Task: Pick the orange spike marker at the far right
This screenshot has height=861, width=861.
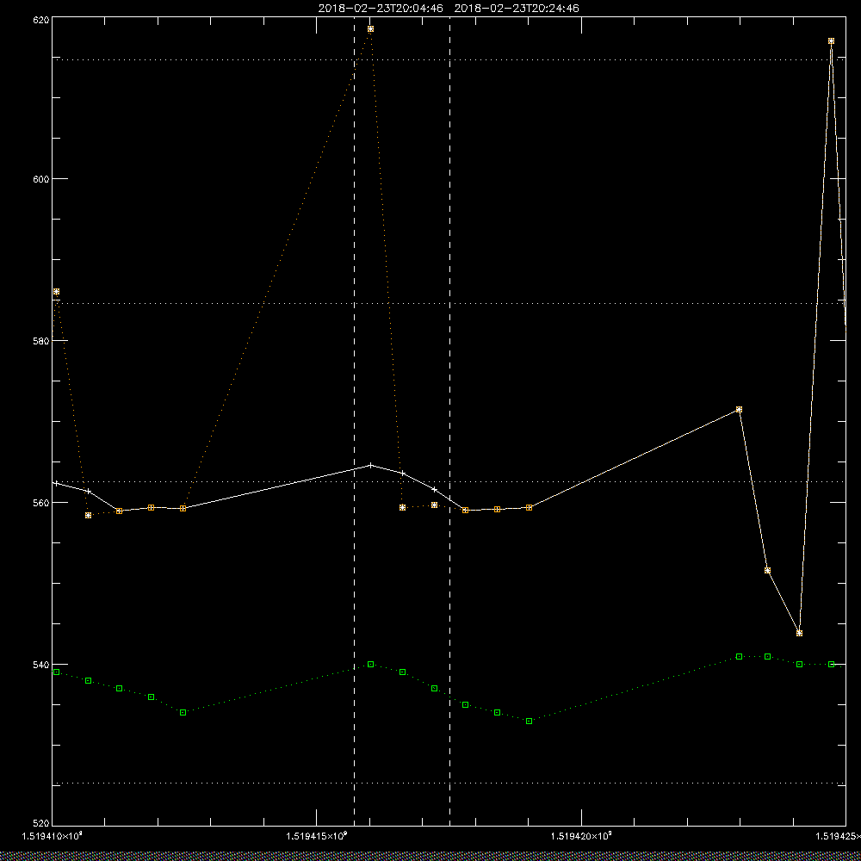Action: (832, 41)
